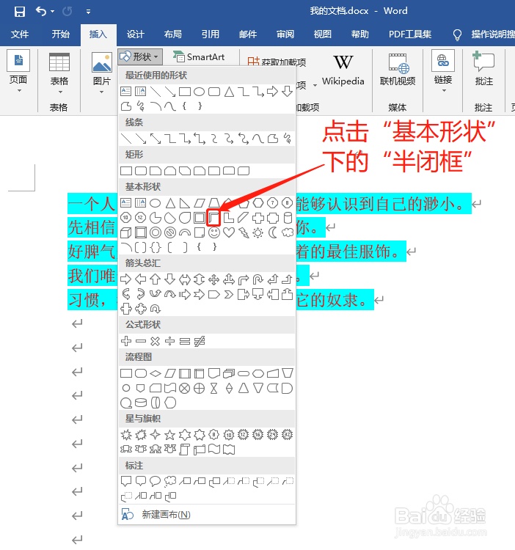This screenshot has height=550, width=515.
Task: Pick the U-turn arrow in 箭头总汇
Action: click(257, 279)
